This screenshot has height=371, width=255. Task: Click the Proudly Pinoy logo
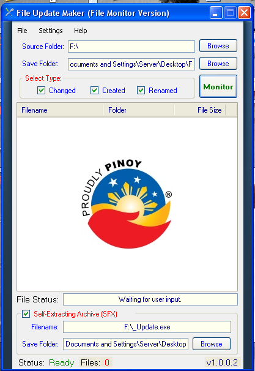point(127,204)
